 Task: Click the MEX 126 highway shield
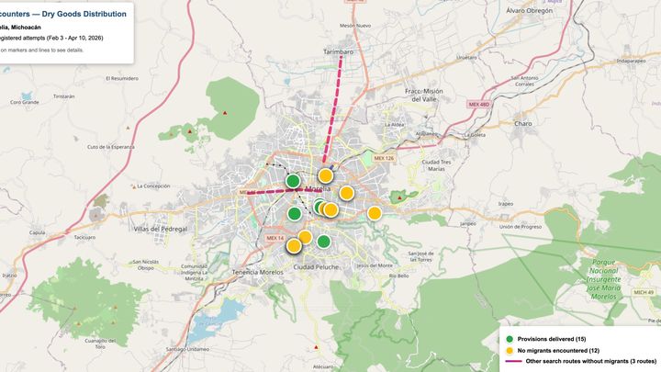click(384, 158)
